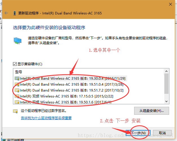Viewport: 177px width, 141px height.
Task: Click the 取消 button
Action: tap(162, 133)
